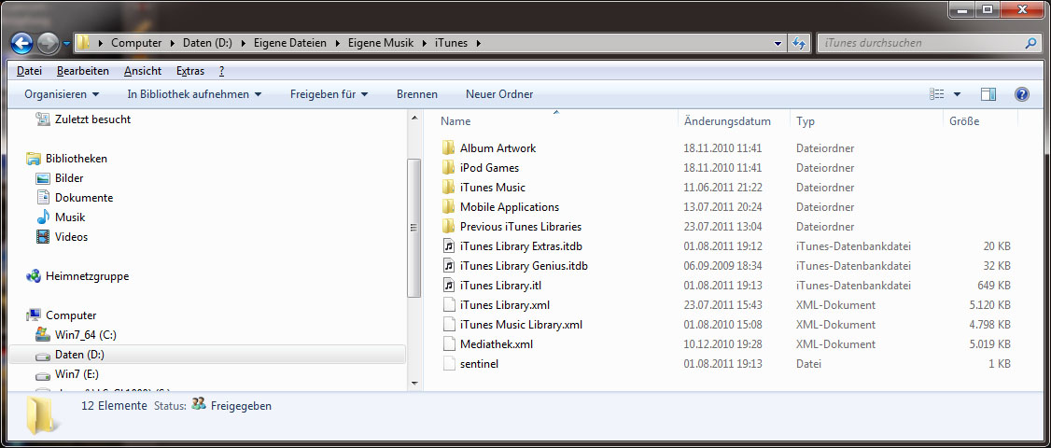This screenshot has width=1051, height=448.
Task: Open the Extras menu
Action: click(x=190, y=70)
